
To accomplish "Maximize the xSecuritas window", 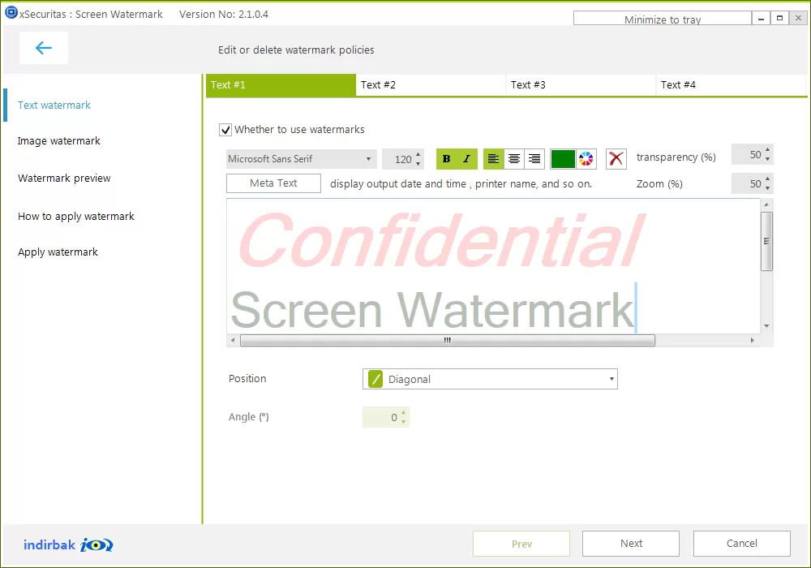I will 779,18.
